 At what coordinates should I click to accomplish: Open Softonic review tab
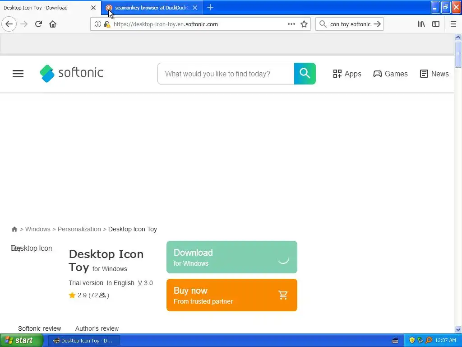click(x=40, y=328)
